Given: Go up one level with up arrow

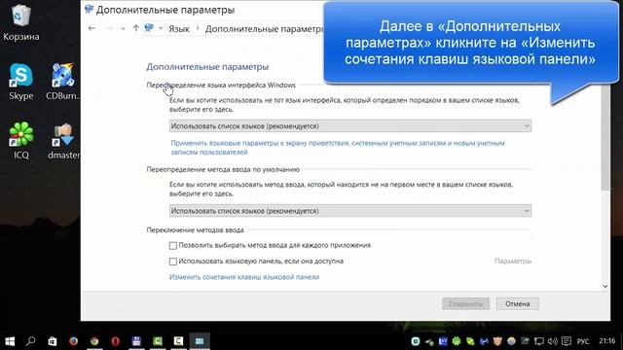Looking at the screenshot, I should (136, 28).
